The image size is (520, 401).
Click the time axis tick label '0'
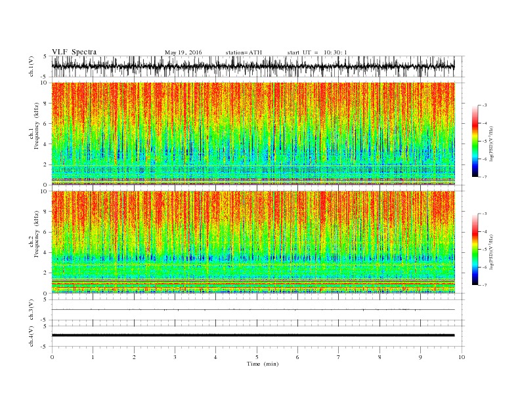pyautogui.click(x=52, y=357)
